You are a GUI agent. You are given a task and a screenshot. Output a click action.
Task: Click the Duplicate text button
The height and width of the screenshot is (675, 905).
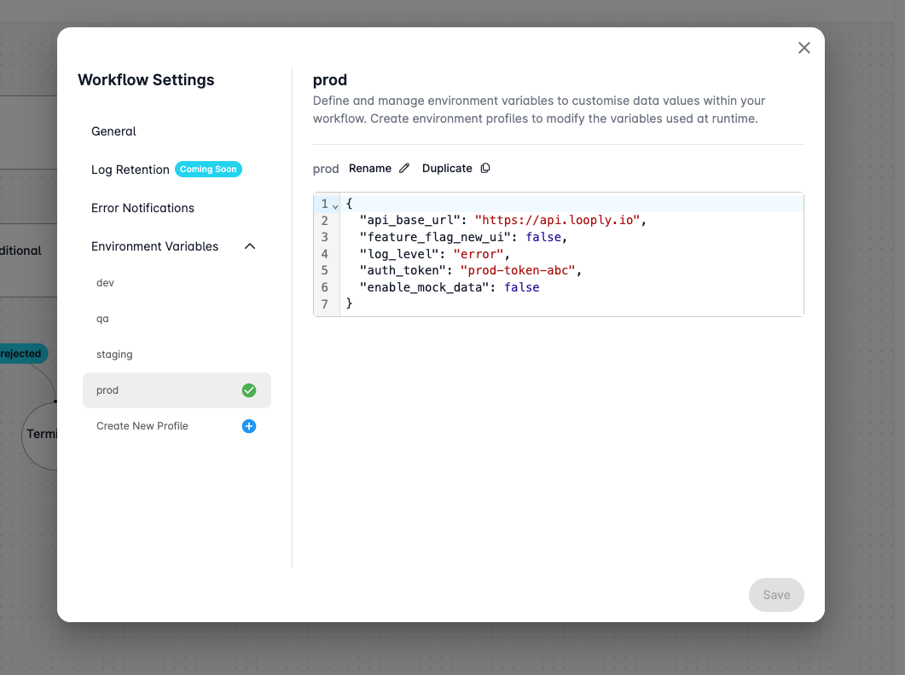[x=447, y=169]
